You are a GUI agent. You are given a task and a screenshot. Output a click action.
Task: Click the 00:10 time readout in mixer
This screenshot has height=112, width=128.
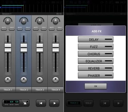click(59, 14)
